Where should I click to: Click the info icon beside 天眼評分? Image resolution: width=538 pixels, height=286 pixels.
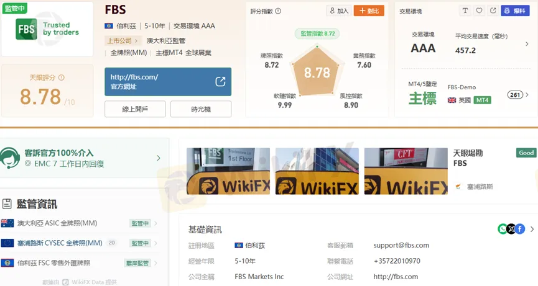(62, 78)
